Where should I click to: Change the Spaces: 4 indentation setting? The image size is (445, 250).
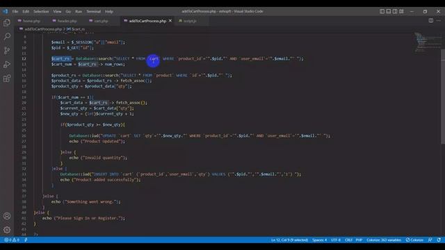click(319, 240)
